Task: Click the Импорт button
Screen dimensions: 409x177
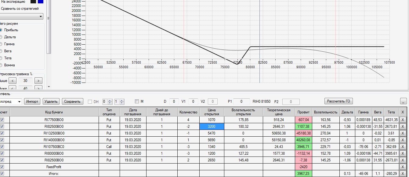Action: tap(32, 101)
